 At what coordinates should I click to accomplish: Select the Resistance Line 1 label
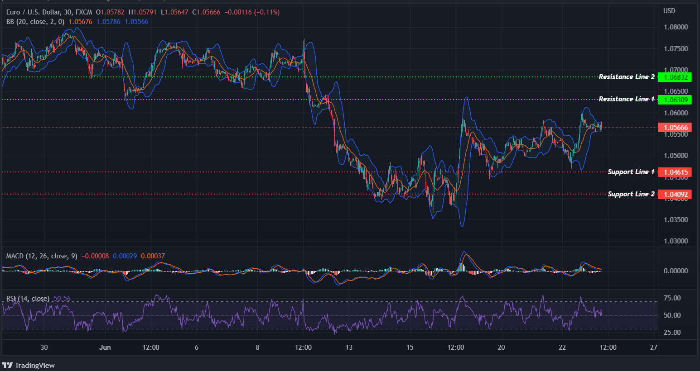pos(627,99)
